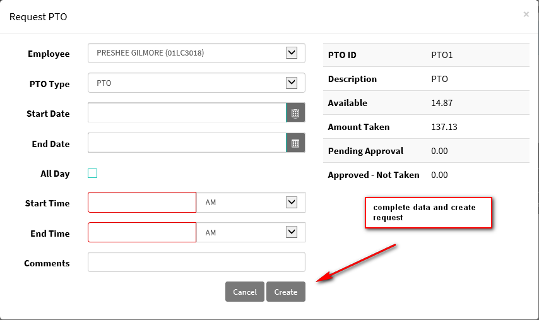The height and width of the screenshot is (320, 539).
Task: Open the Start Time AM/PM dropdown
Action: [251, 203]
